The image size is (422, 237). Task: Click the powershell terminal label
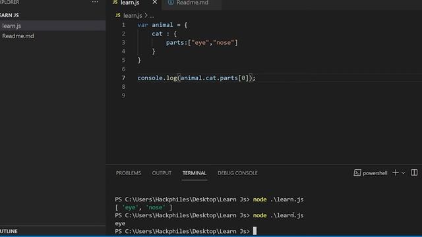click(375, 173)
